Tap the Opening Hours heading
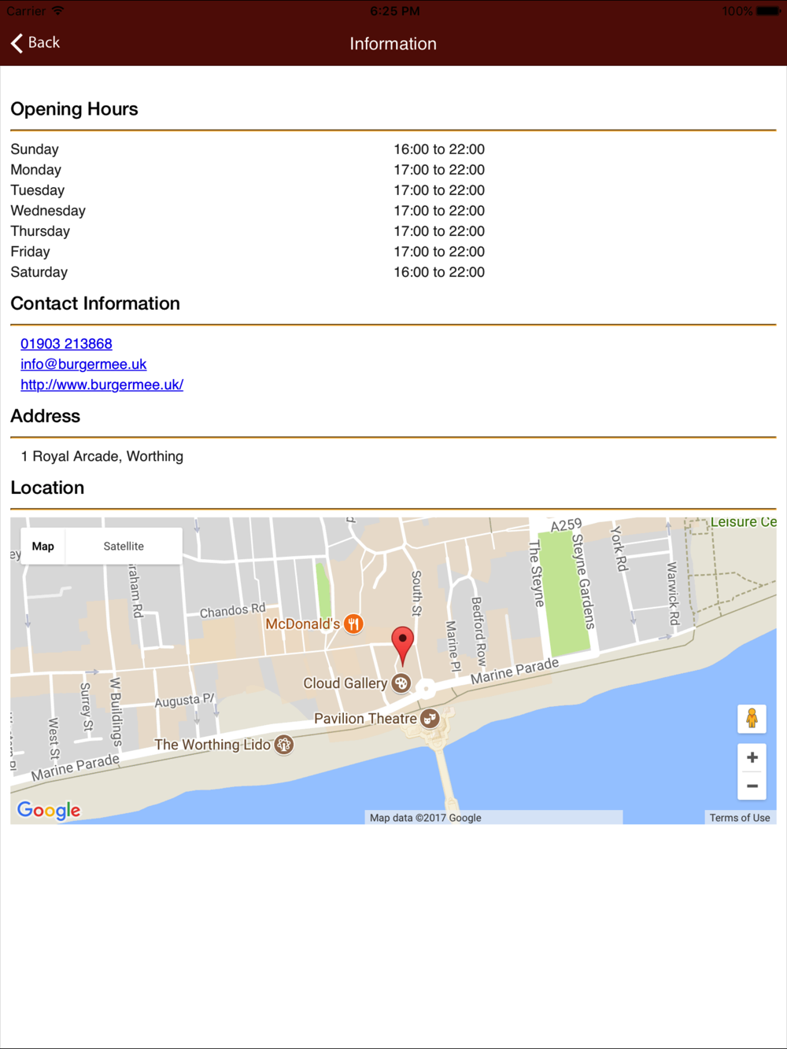The width and height of the screenshot is (787, 1049). [74, 109]
